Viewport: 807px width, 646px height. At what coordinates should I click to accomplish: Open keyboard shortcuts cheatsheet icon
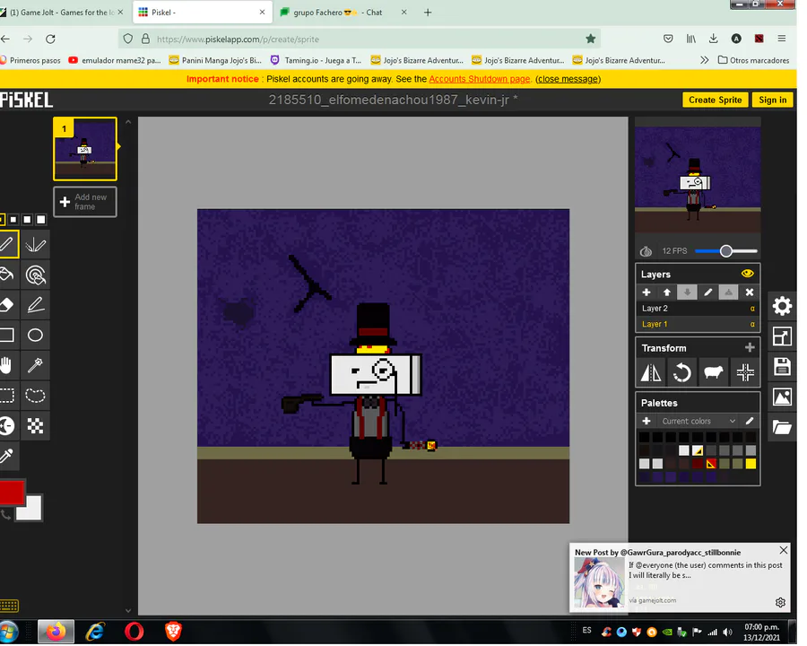tap(9, 606)
